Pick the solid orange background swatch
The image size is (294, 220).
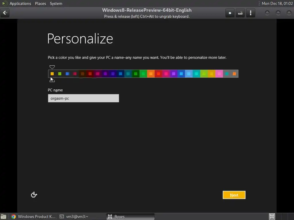(151, 74)
